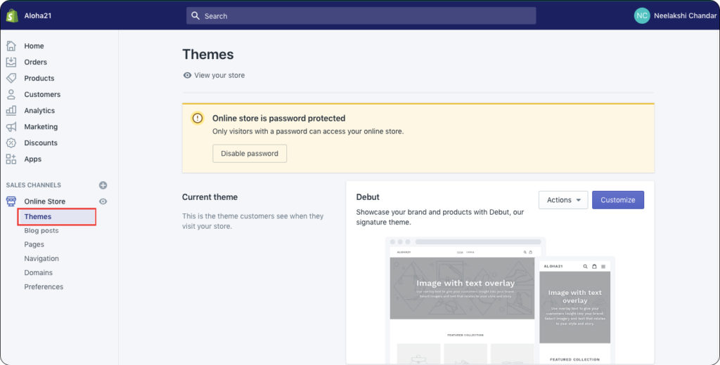Click Online store is password protected heading
The height and width of the screenshot is (365, 720).
point(278,119)
